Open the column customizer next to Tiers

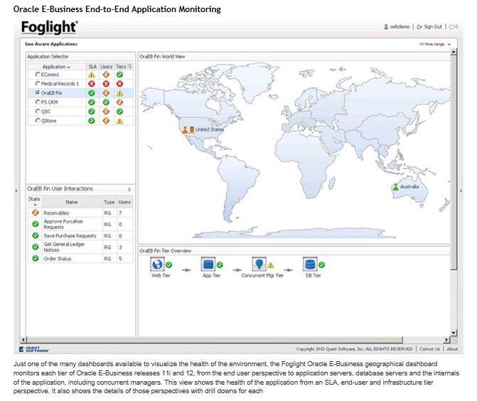tap(129, 66)
